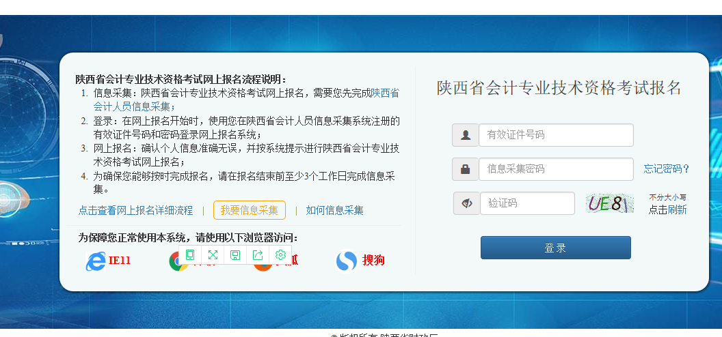
Task: Focus the 信息采集密码 password field
Action: pyautogui.click(x=557, y=169)
